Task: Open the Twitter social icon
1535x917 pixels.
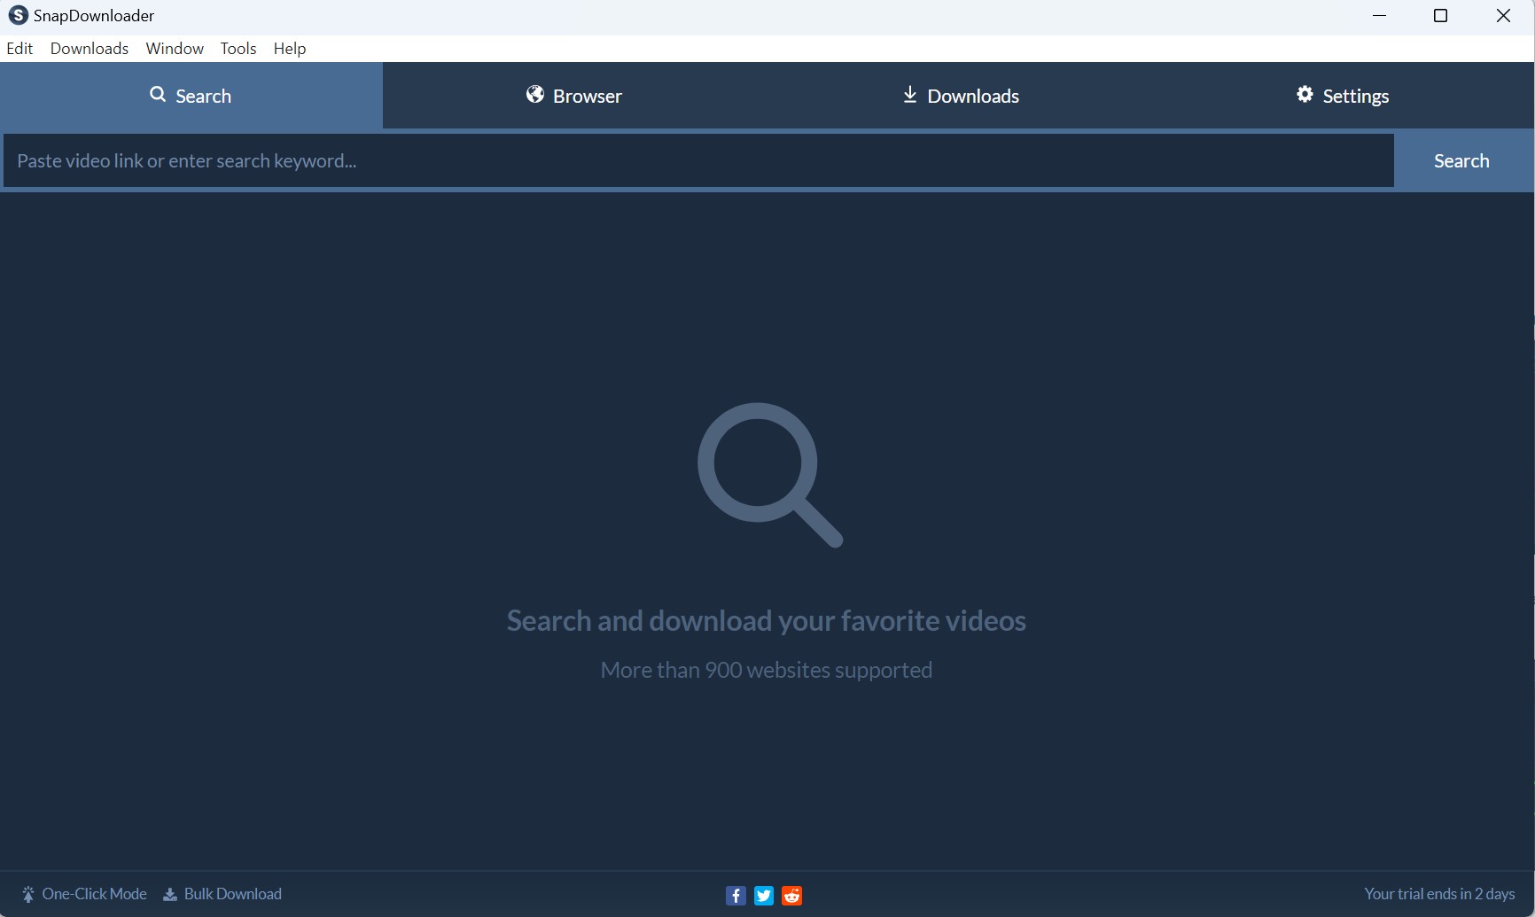Action: [x=764, y=896]
